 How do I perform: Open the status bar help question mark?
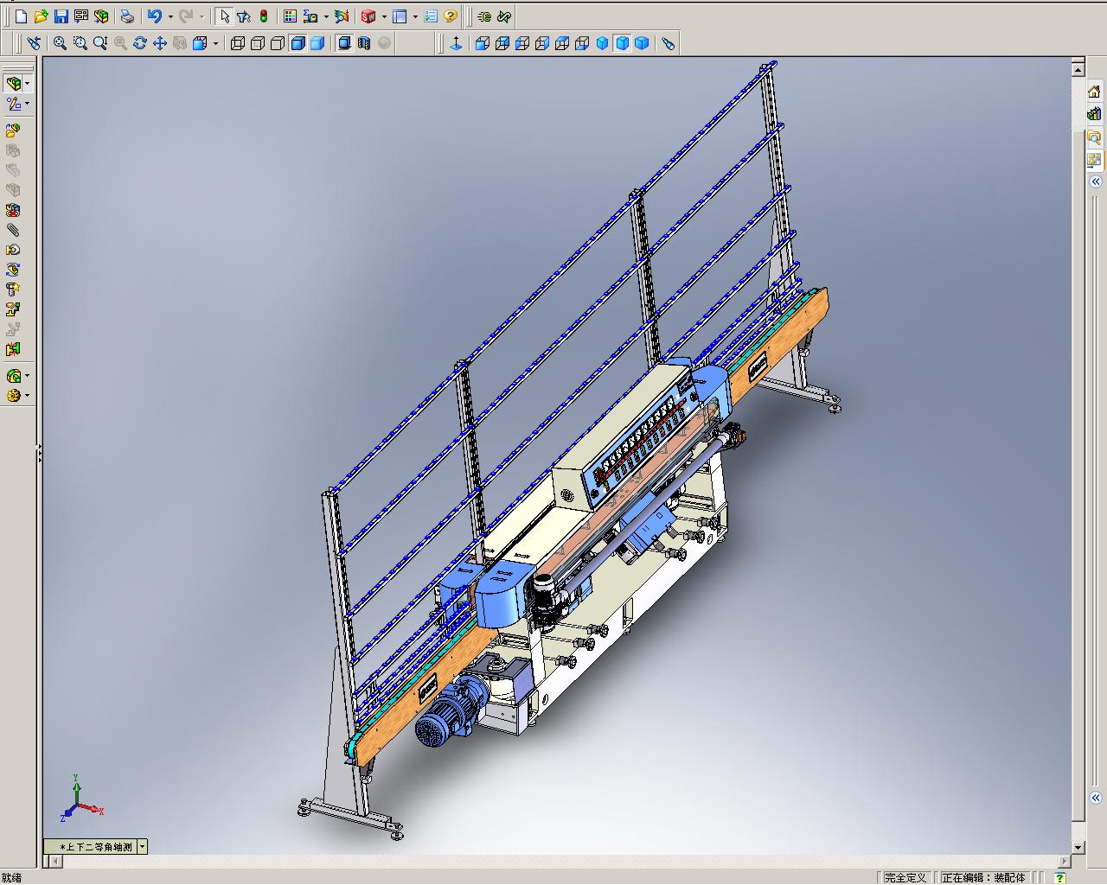[1061, 878]
